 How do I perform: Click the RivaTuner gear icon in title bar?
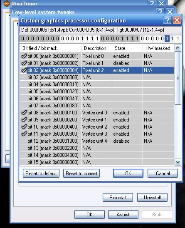7,3
